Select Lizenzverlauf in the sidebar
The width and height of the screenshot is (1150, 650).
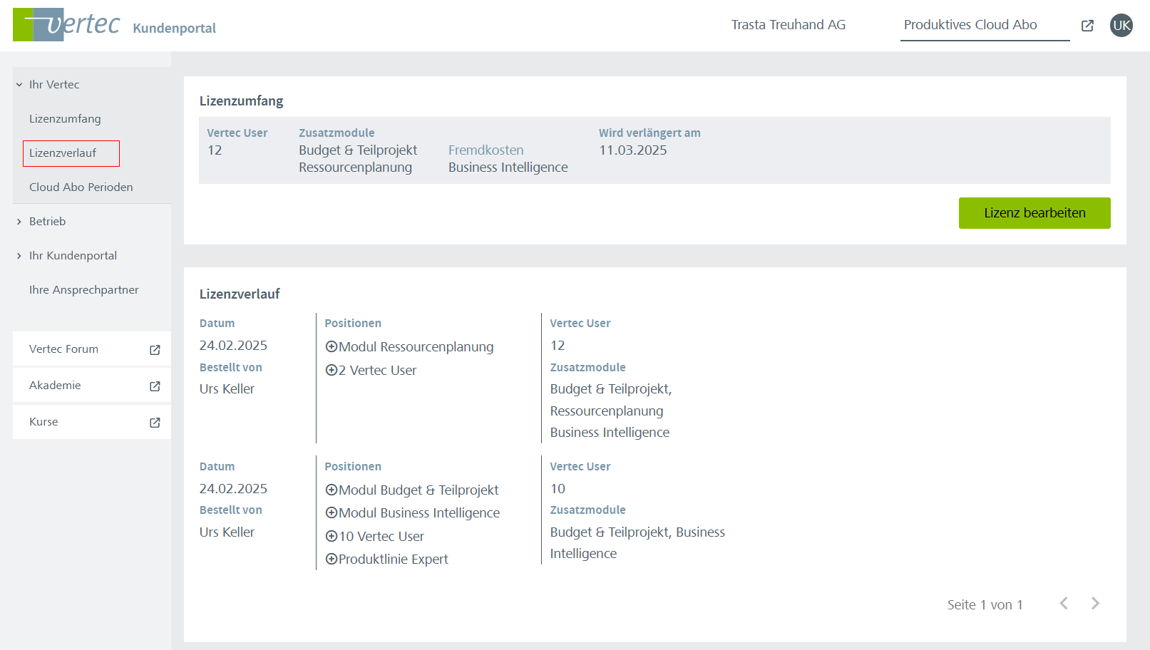(63, 153)
